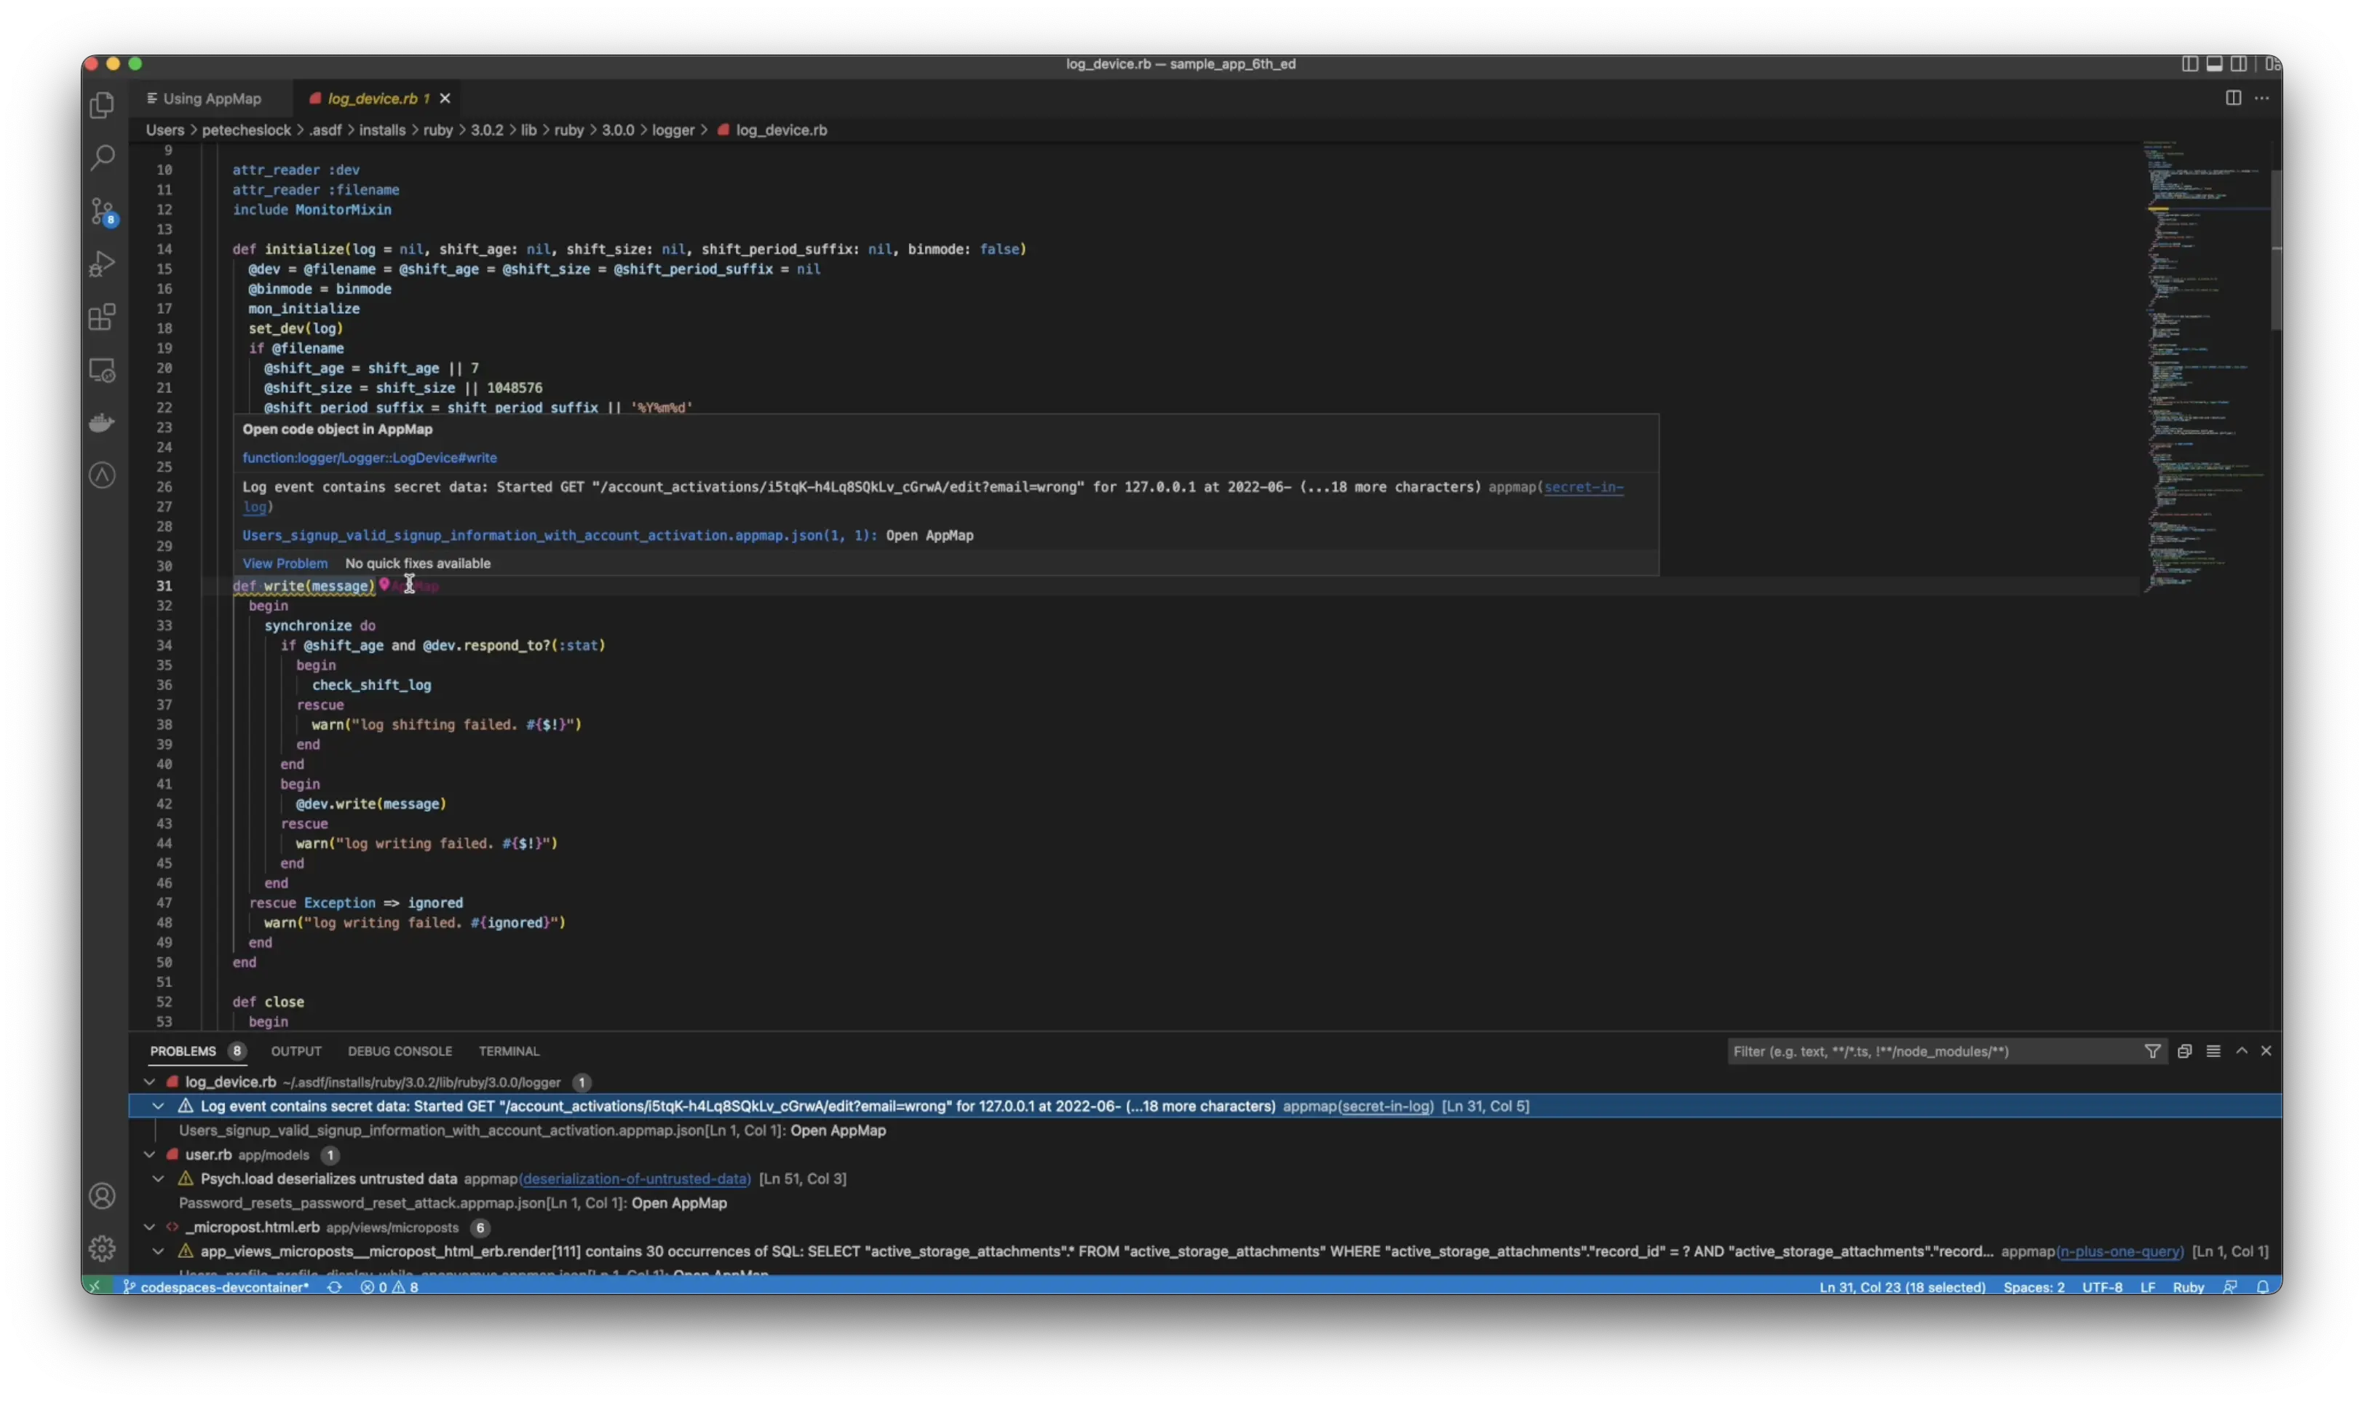Toggle the problems filter funnel icon
This screenshot has width=2364, height=1402.
coord(2151,1051)
